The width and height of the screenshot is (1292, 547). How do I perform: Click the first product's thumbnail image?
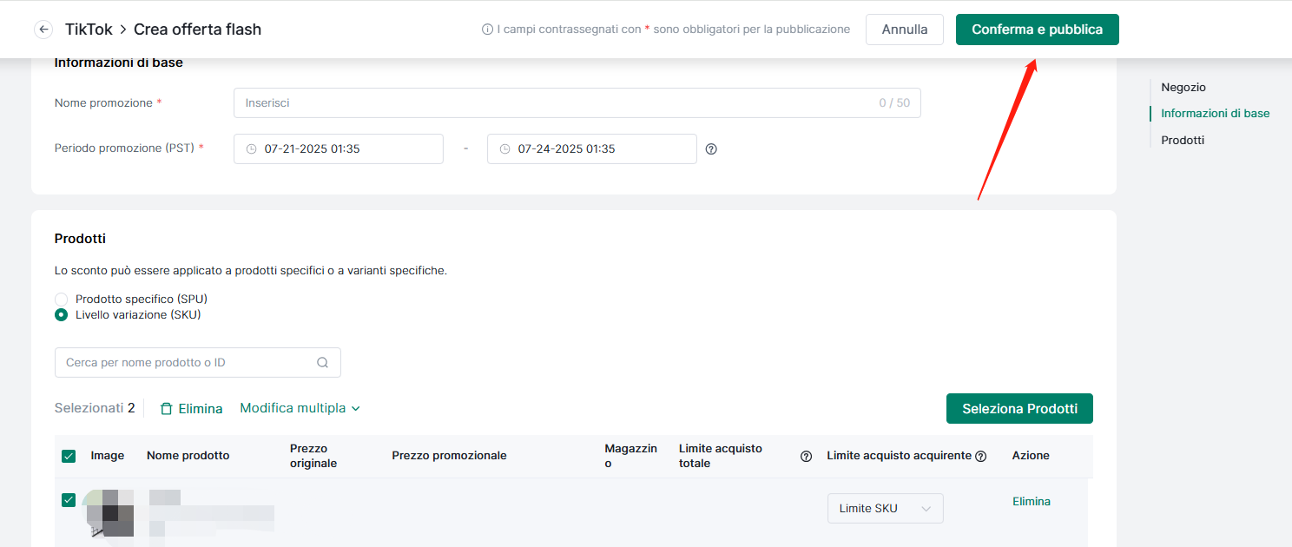point(109,512)
